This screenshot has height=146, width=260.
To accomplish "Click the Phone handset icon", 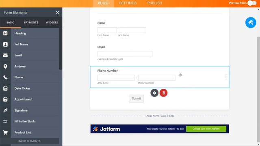I will [5, 77].
